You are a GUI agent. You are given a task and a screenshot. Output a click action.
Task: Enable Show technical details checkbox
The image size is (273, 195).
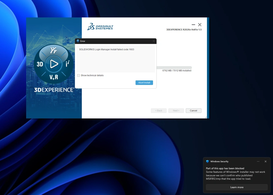click(78, 75)
